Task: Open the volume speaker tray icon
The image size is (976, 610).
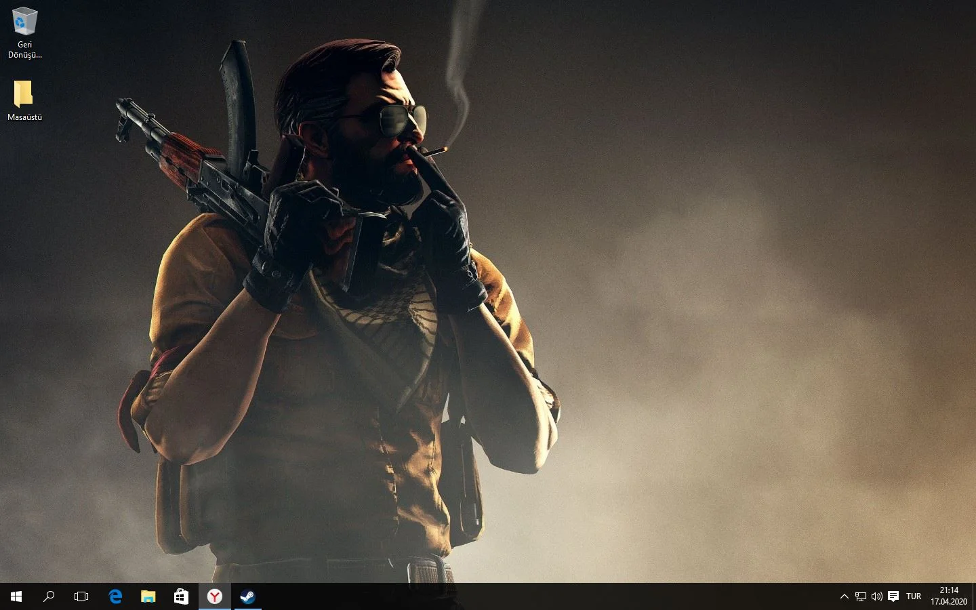Action: (876, 596)
